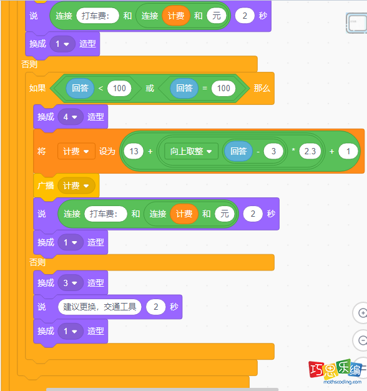The height and width of the screenshot is (391, 367).
Task: Edit 打车费: field in say block below 广播
Action: 106,214
